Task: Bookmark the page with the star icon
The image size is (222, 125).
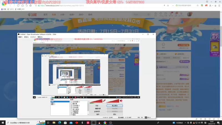Action: (31, 6)
